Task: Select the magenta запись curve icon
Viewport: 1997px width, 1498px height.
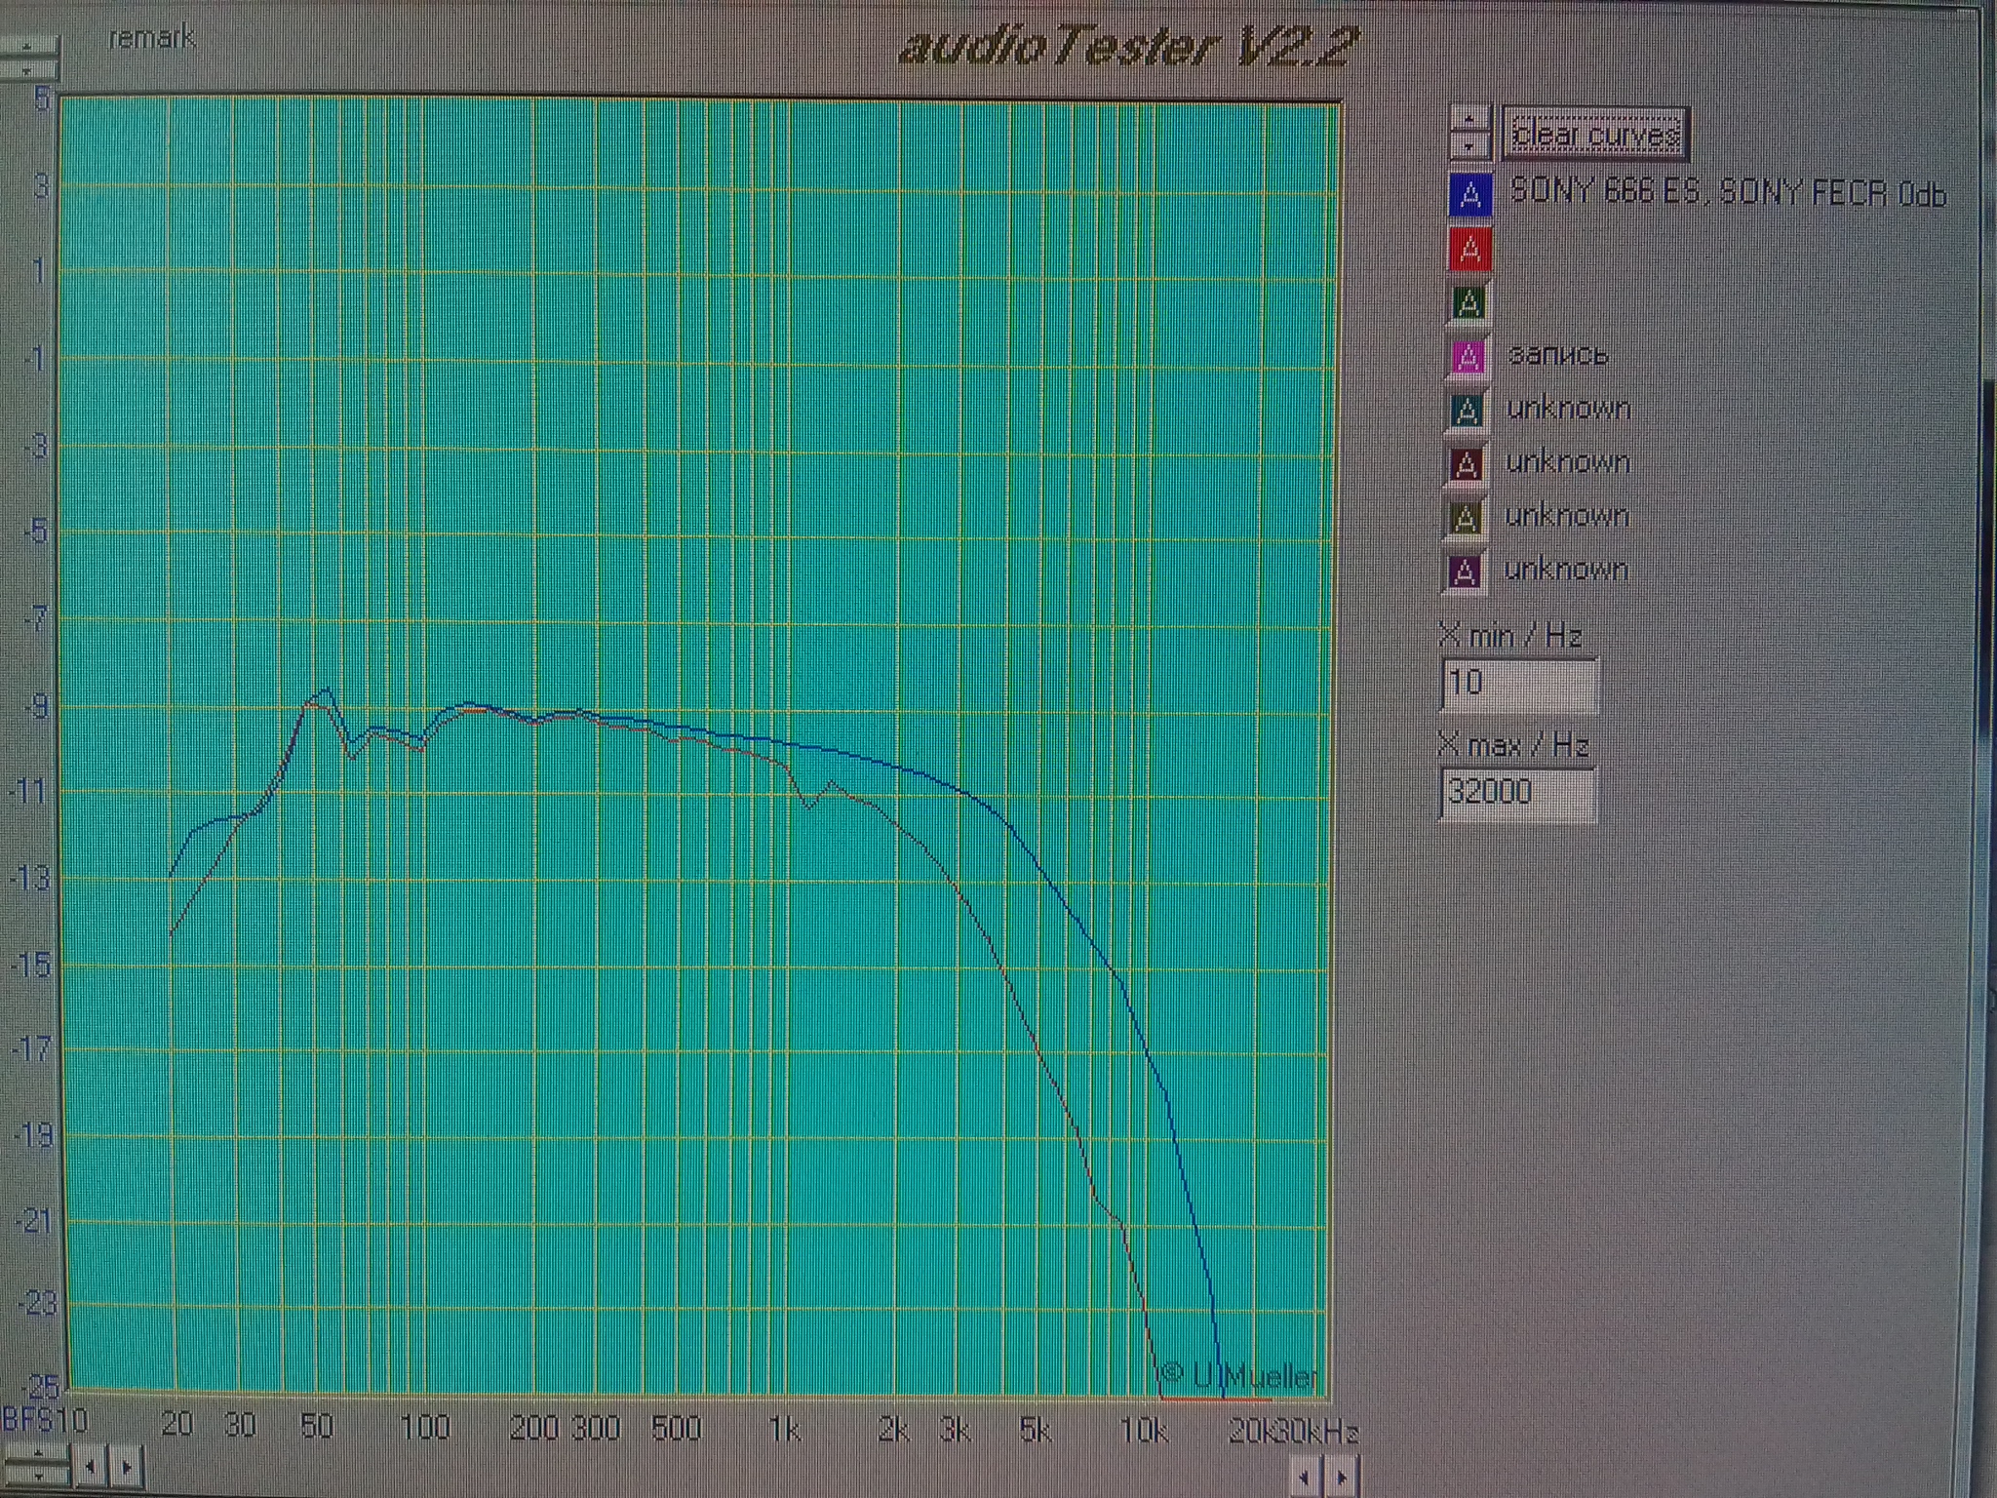Action: click(1468, 357)
